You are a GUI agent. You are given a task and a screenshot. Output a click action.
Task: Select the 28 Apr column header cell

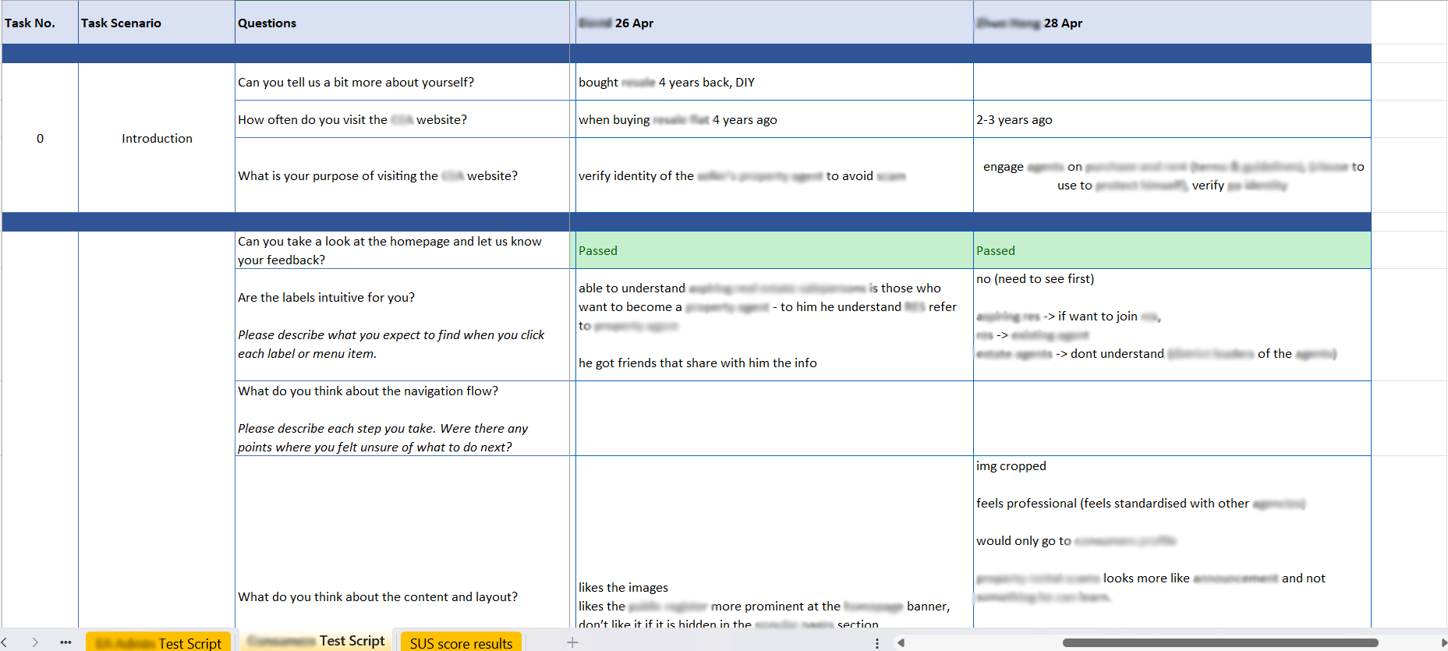pos(1171,23)
